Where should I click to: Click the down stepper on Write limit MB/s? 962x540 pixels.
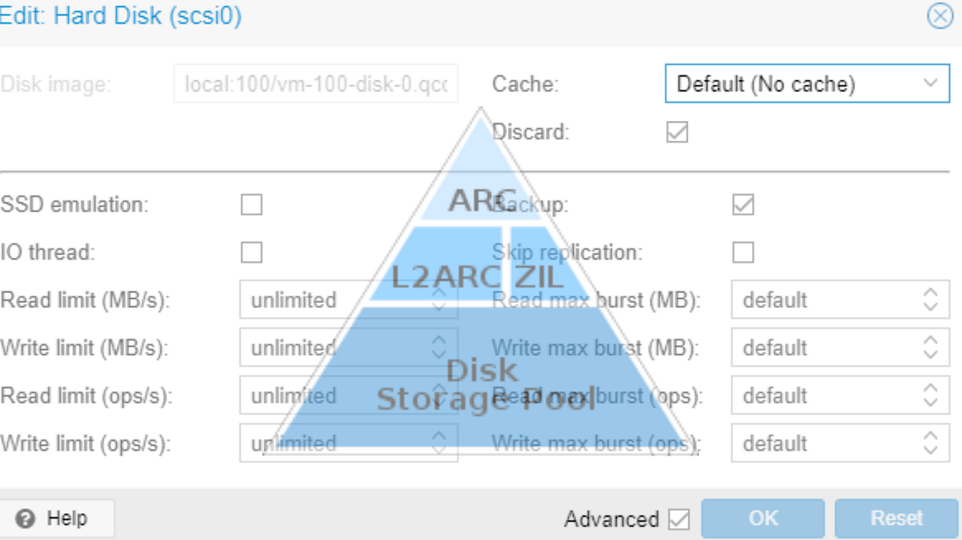pos(439,353)
